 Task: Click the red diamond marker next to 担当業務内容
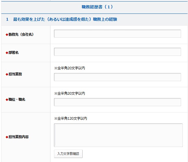[7, 137]
